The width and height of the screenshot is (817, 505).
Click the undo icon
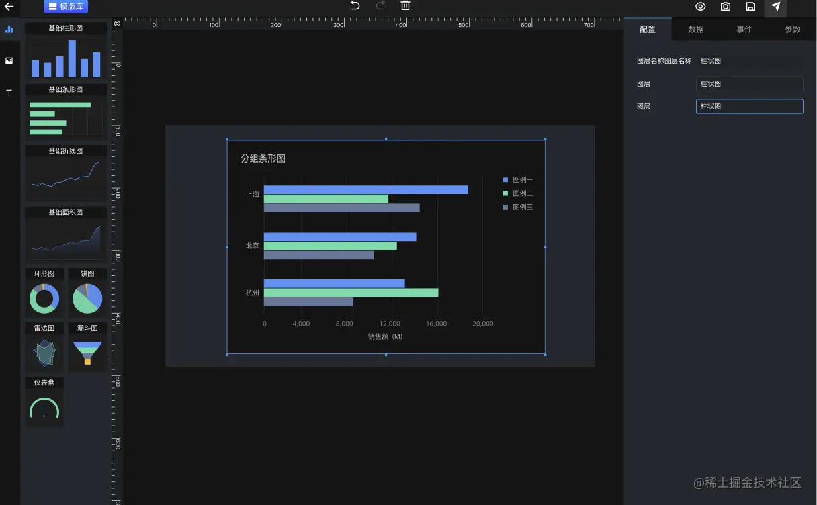click(x=355, y=5)
